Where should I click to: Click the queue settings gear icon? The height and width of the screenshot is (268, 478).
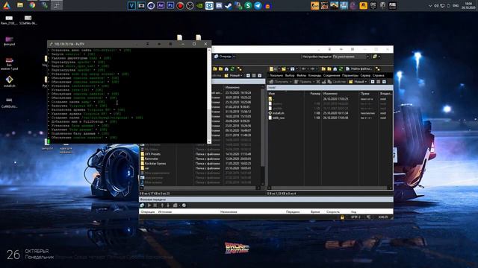tap(184, 205)
